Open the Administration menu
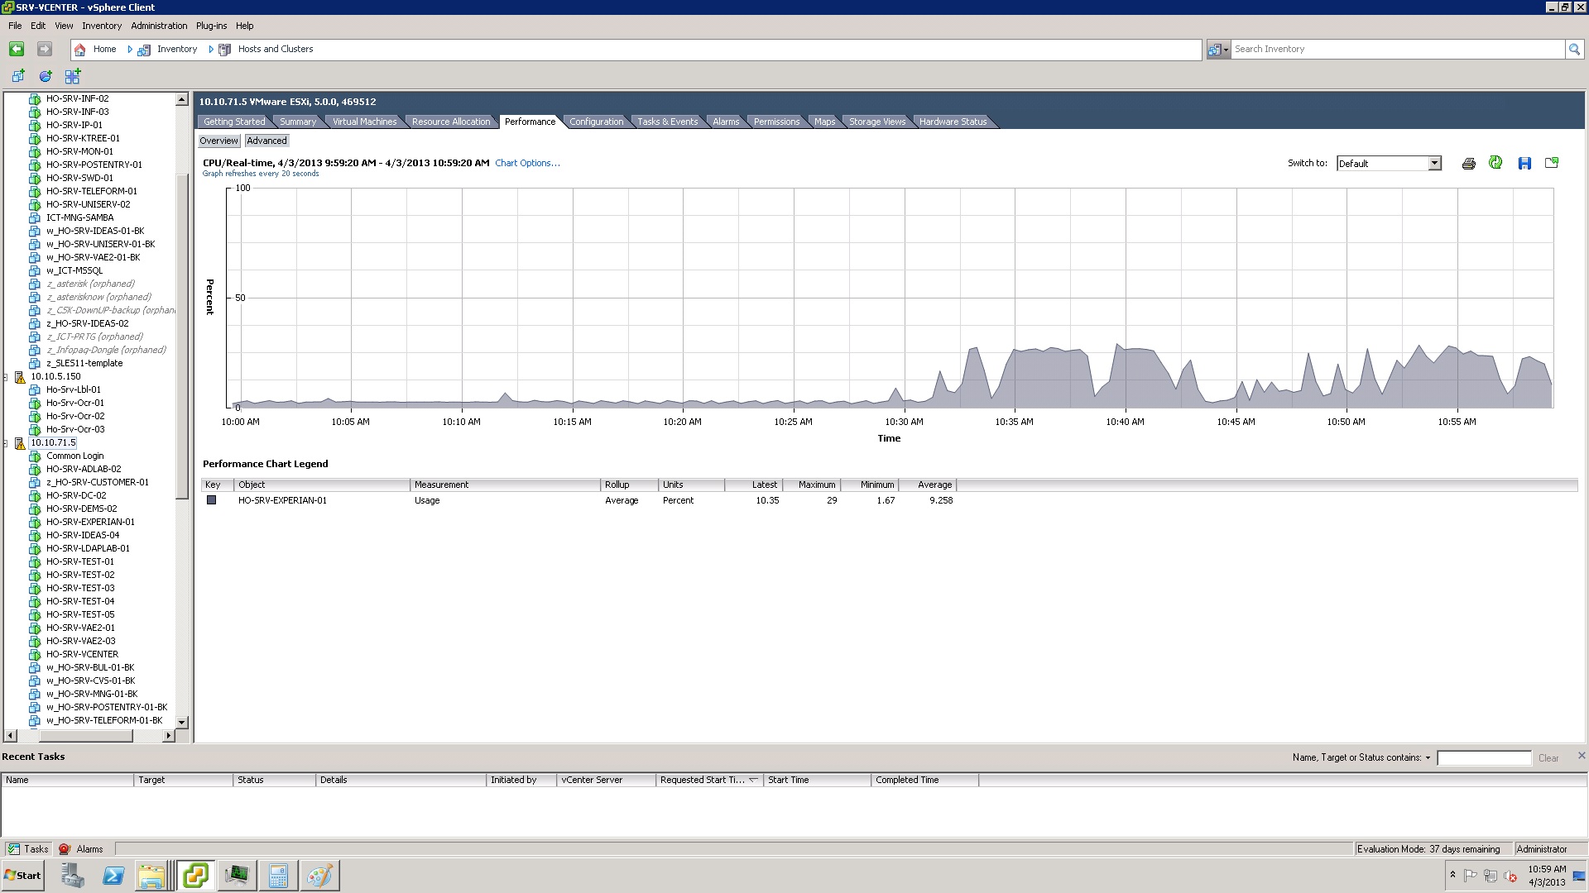Viewport: 1589px width, 893px height. pyautogui.click(x=159, y=26)
